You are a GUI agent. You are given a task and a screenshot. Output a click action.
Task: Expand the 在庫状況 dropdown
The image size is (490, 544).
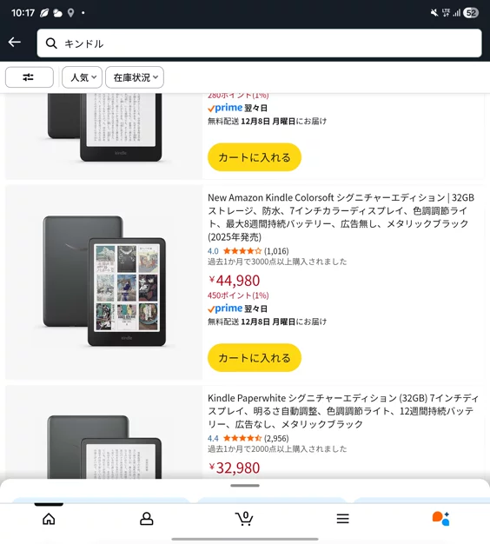(135, 77)
